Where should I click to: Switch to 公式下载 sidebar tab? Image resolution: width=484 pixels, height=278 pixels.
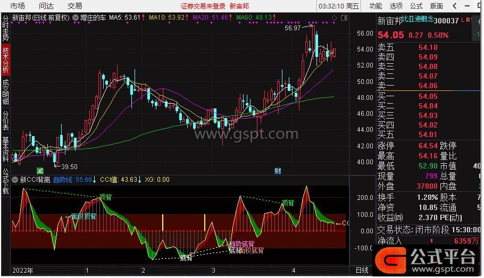[x=5, y=181]
